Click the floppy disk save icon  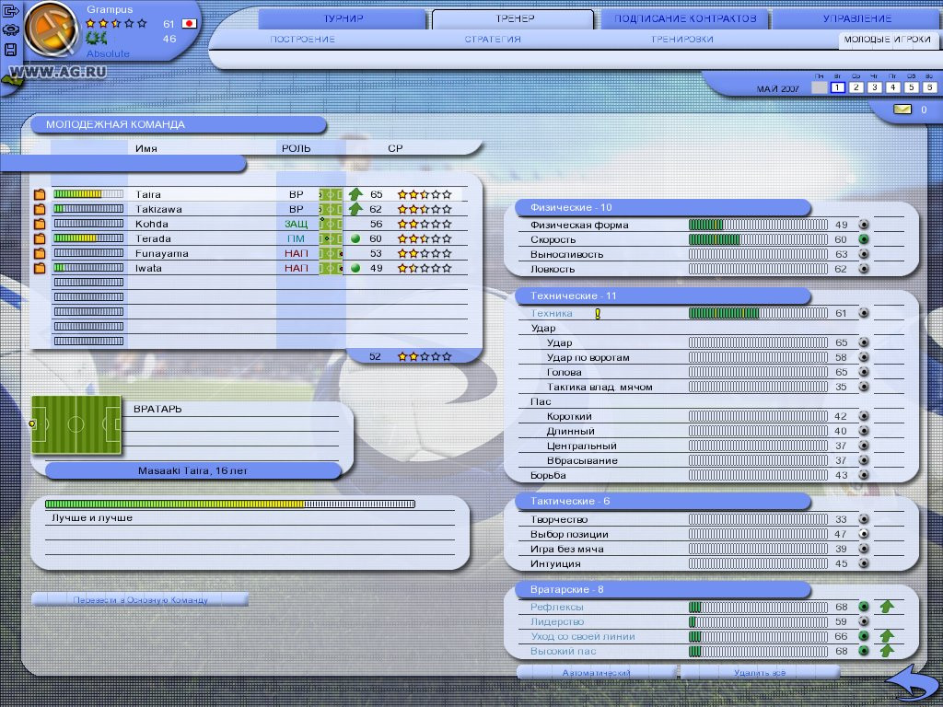click(x=11, y=50)
